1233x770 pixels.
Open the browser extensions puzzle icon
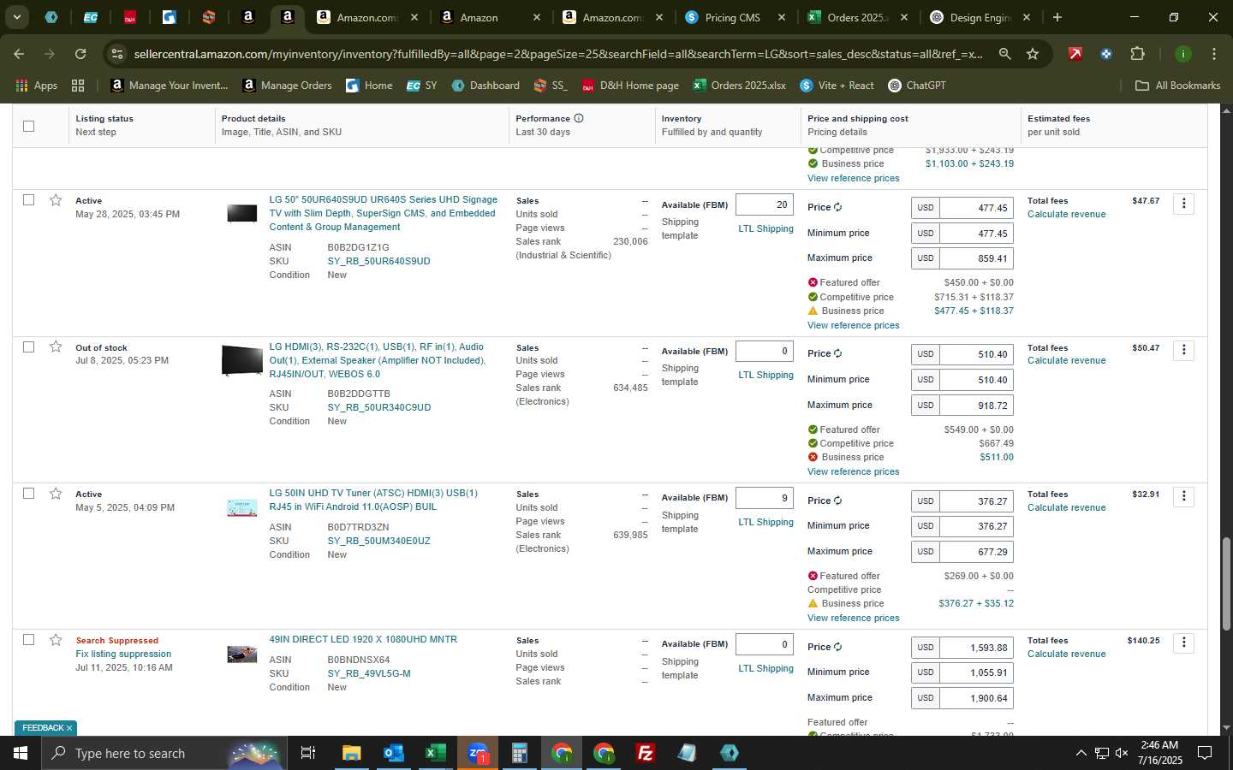(1137, 54)
